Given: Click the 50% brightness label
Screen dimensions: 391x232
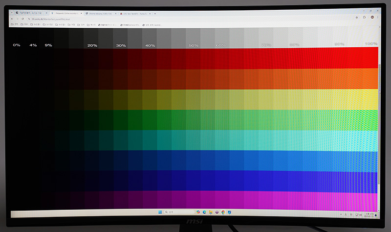Looking at the screenshot, I should [194, 45].
